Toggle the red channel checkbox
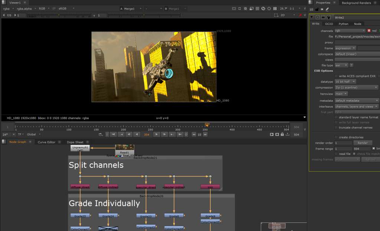 [369, 30]
